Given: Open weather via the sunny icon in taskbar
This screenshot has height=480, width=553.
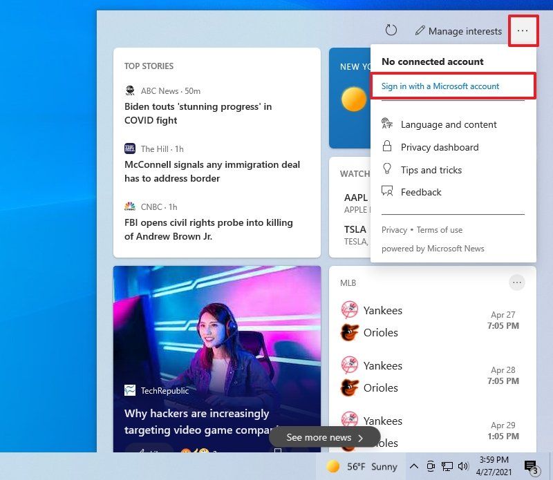Looking at the screenshot, I should [x=334, y=466].
